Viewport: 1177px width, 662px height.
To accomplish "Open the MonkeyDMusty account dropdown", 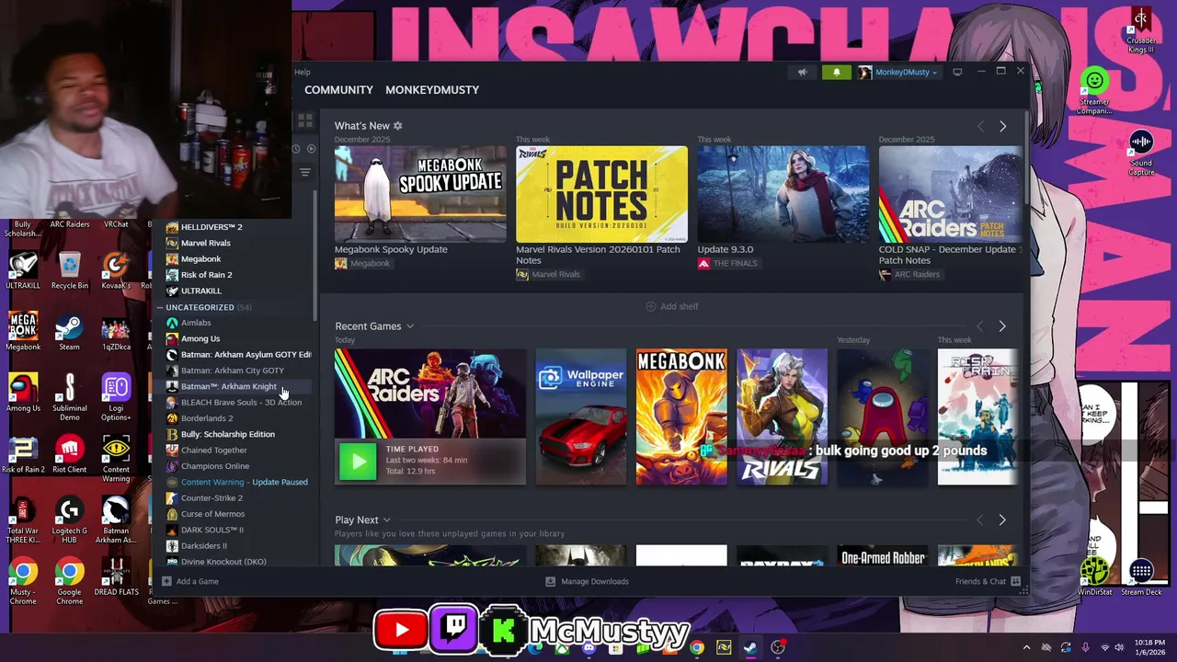I will [x=898, y=73].
